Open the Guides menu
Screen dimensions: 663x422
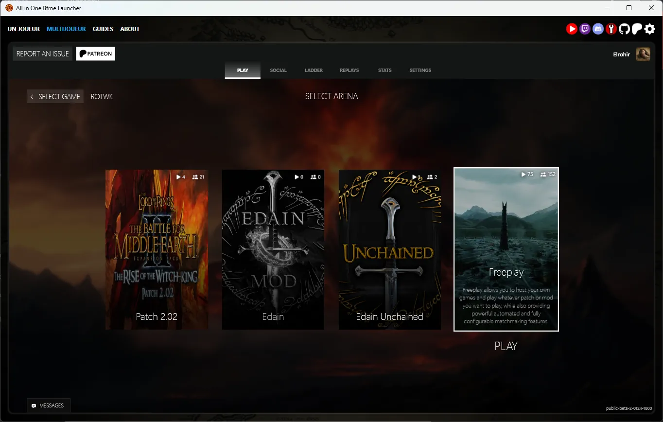click(x=103, y=29)
